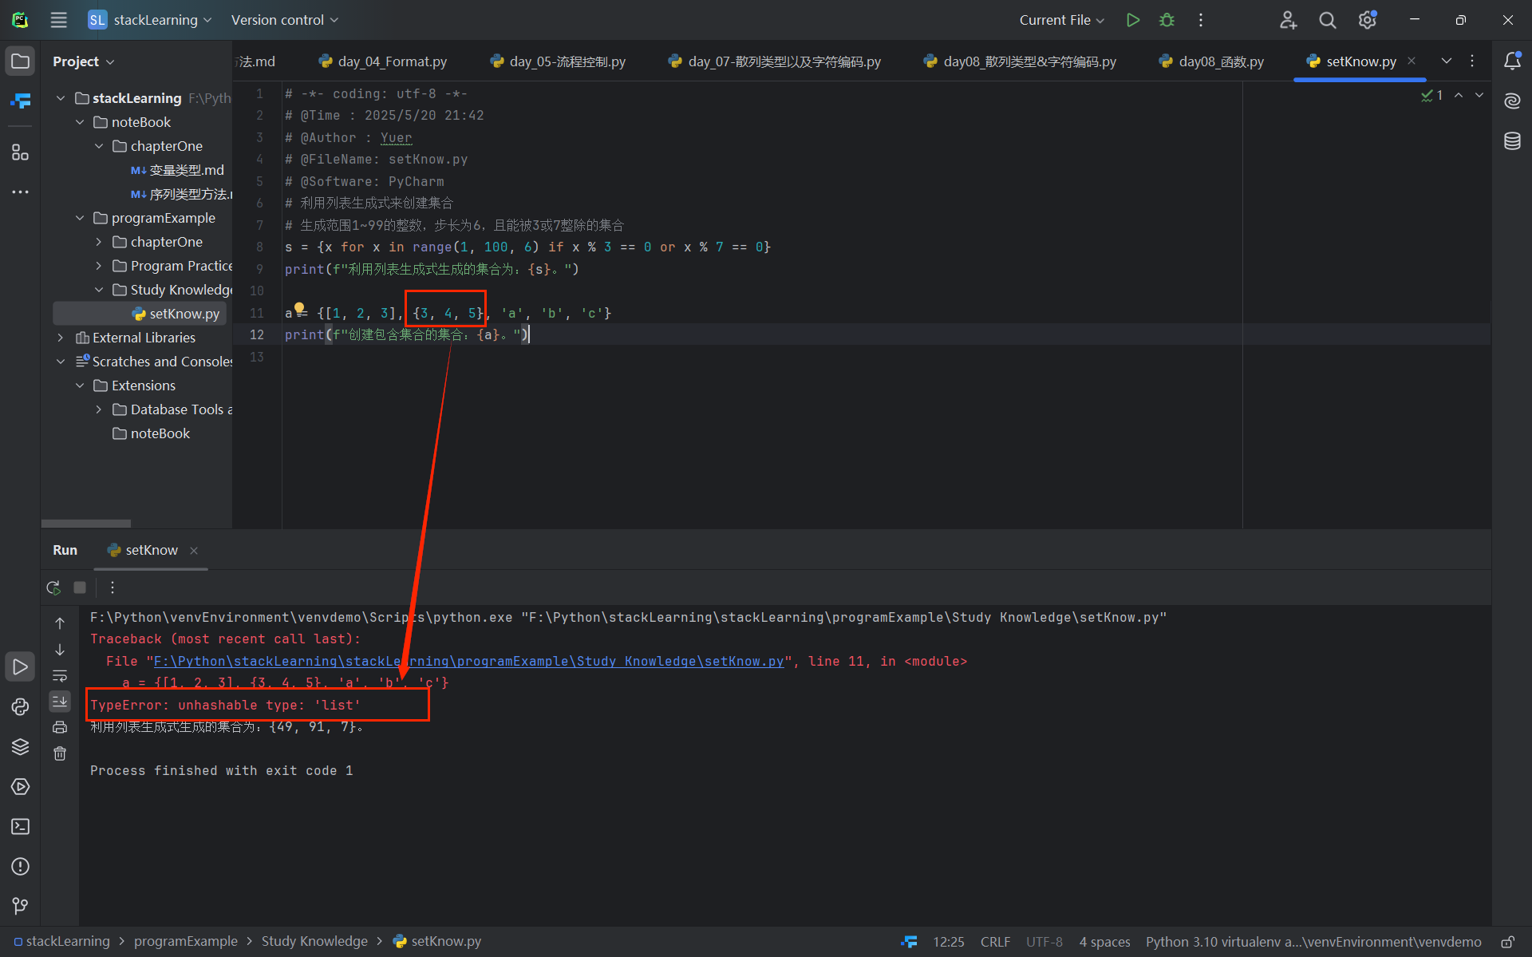This screenshot has width=1532, height=957.
Task: Collapse the noteBook folder in the project tree
Action: click(80, 122)
